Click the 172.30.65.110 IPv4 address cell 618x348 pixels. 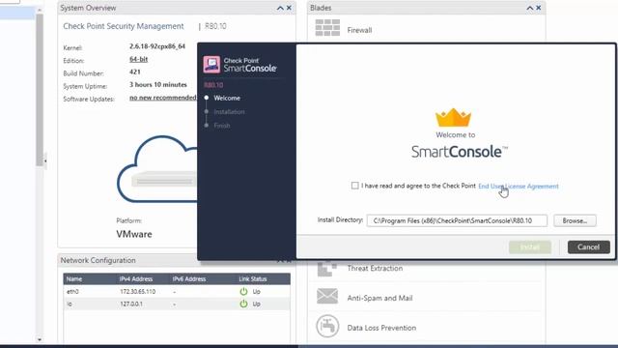click(x=137, y=292)
